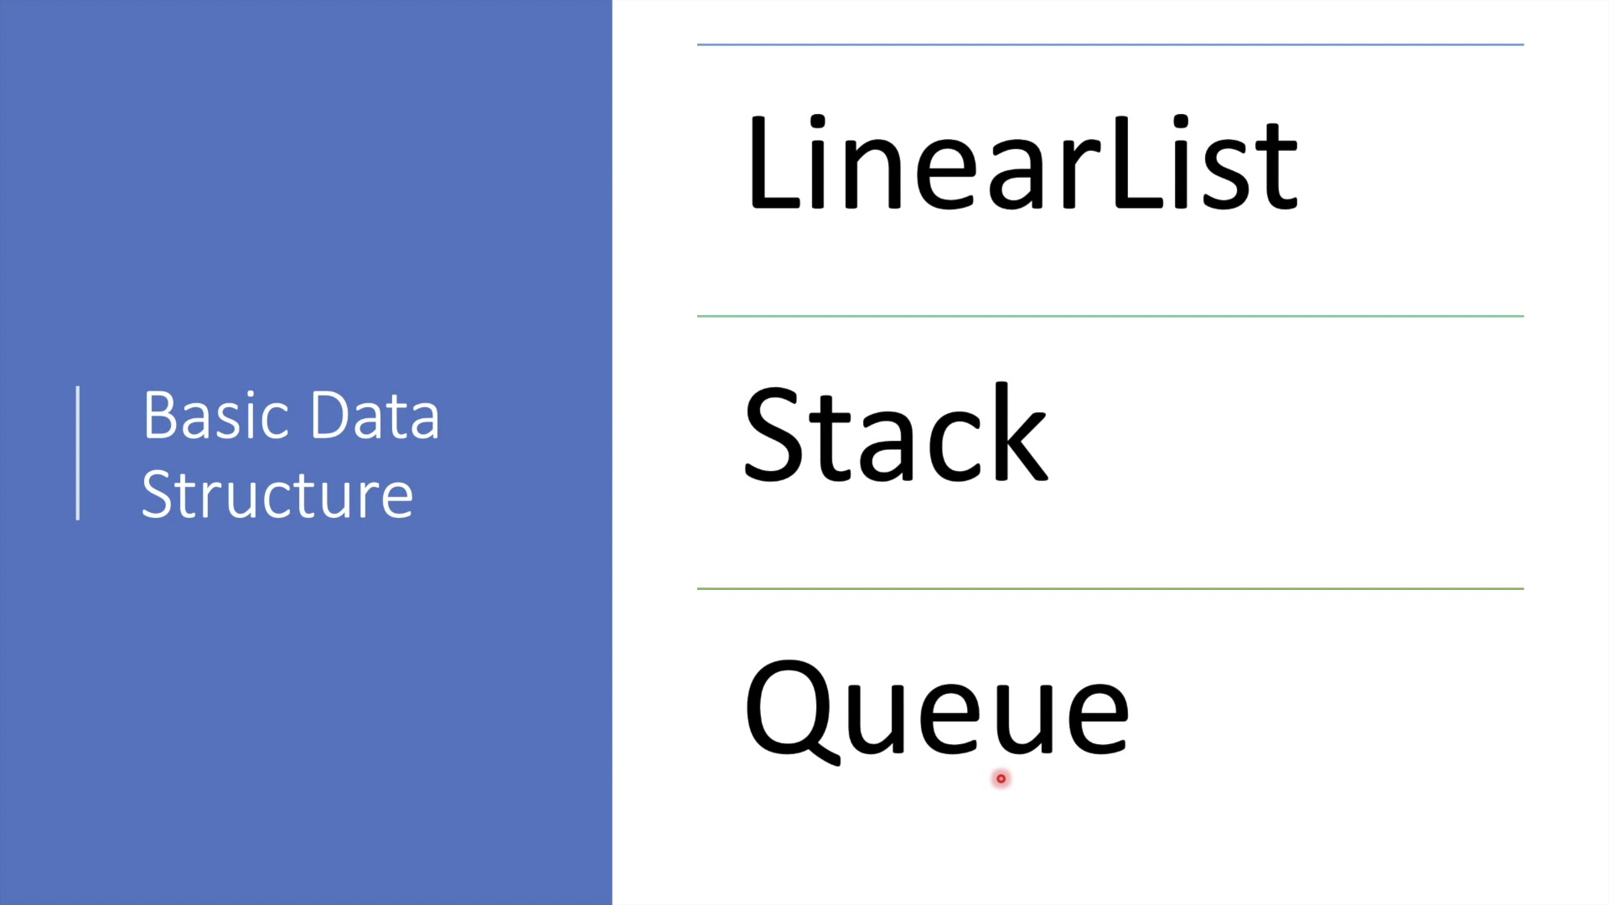Click the first capital L of LinearList
Screen dimensions: 1609x905
pyautogui.click(x=773, y=163)
